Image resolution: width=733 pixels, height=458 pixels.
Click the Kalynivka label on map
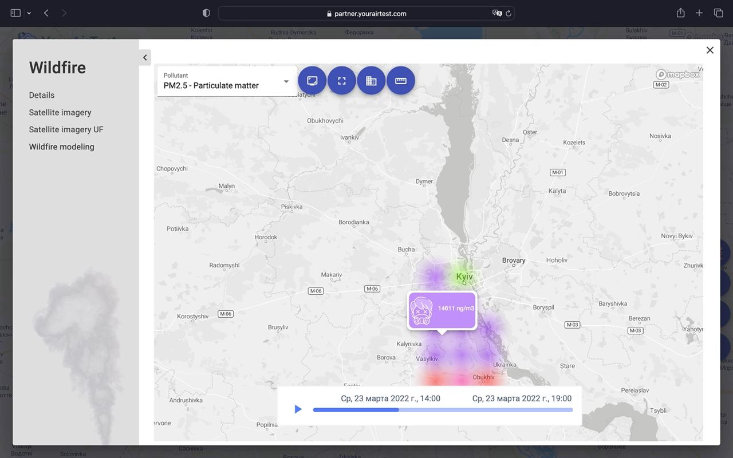pos(409,344)
